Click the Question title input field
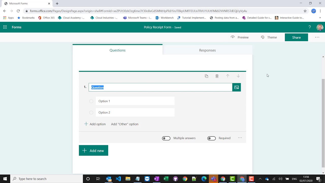 (160, 87)
